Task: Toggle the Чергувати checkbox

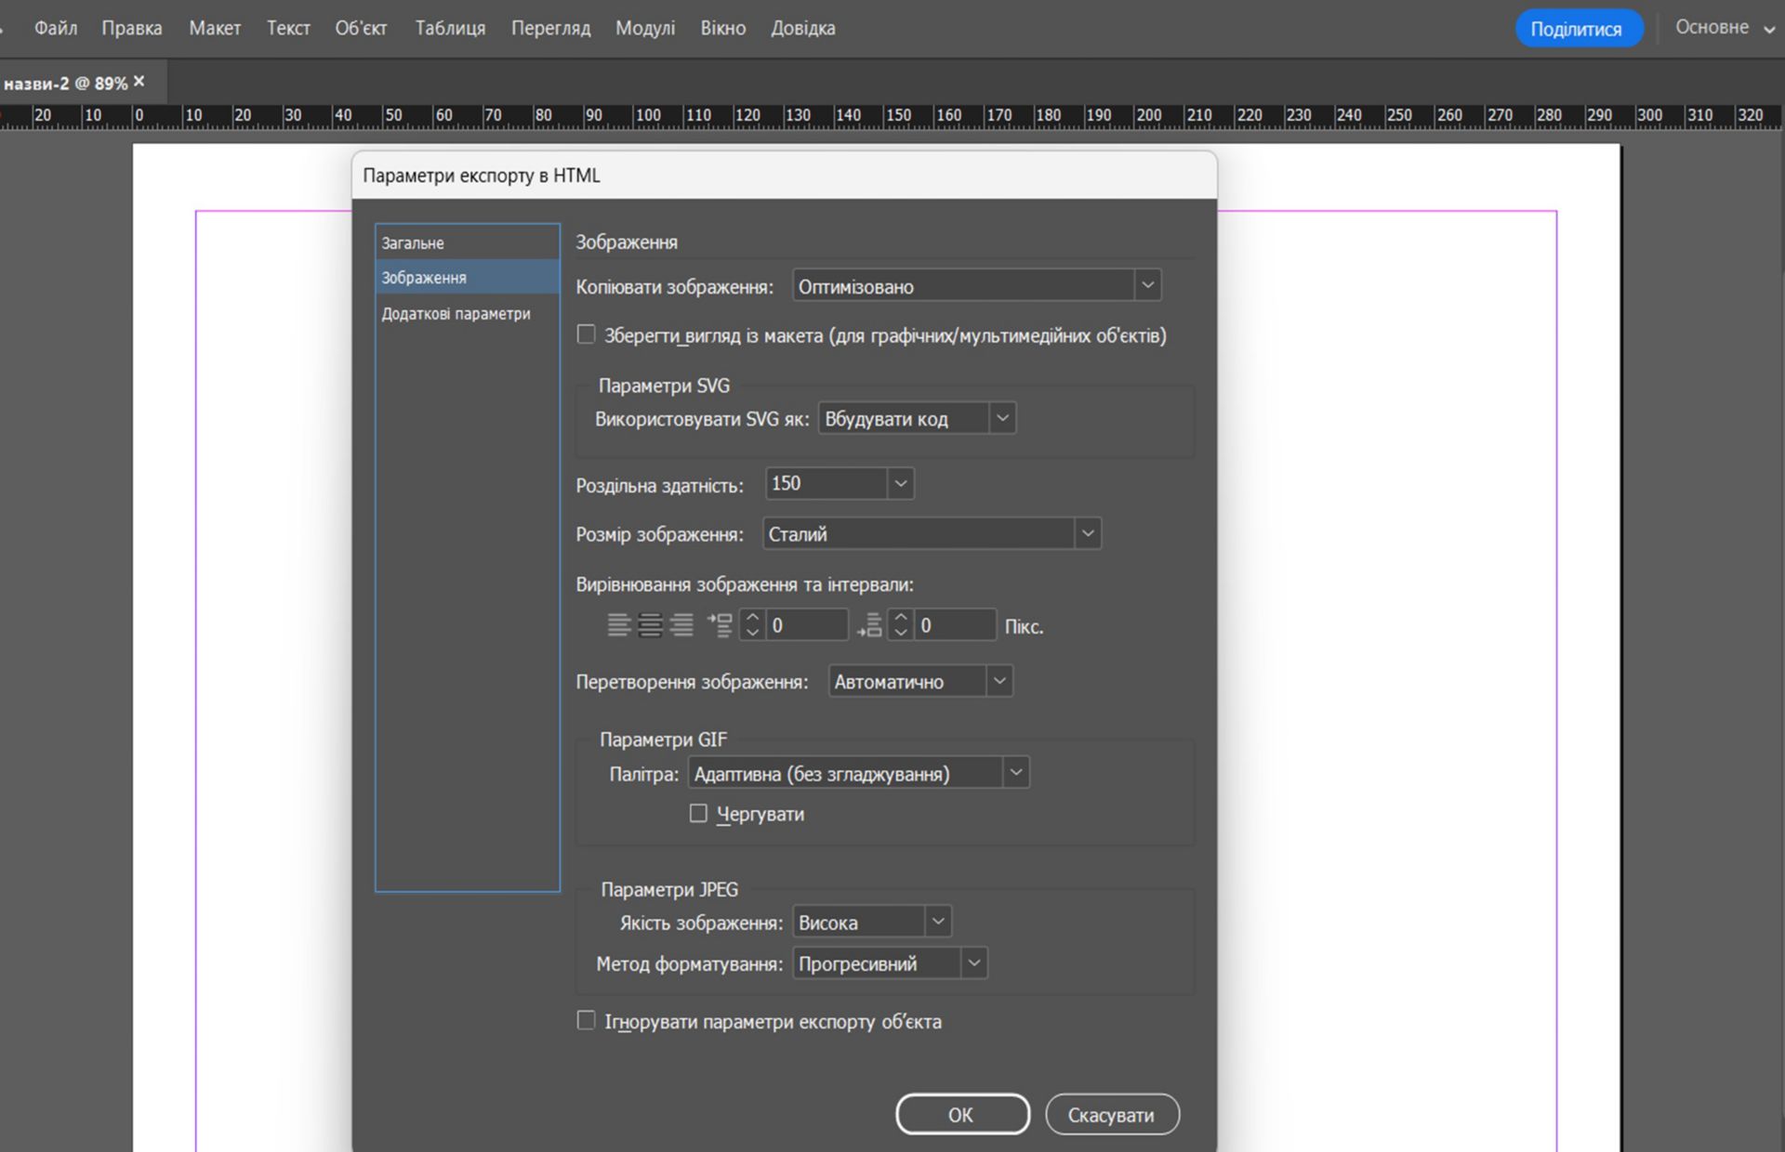Action: [698, 814]
